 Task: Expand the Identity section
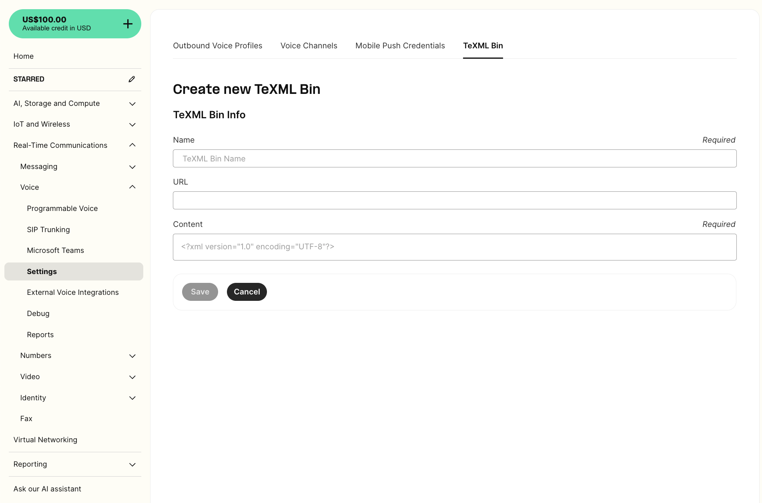132,398
